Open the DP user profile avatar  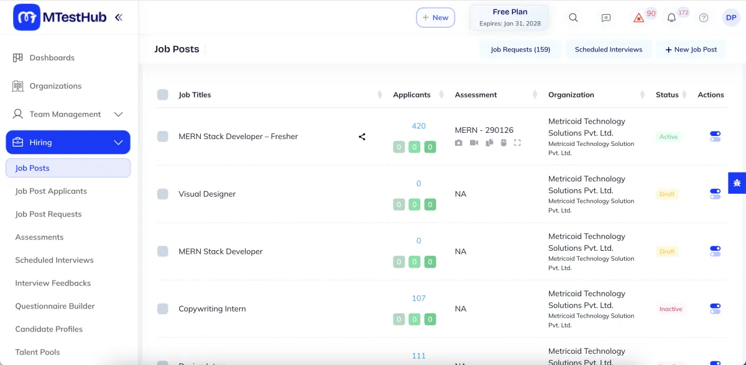tap(731, 18)
